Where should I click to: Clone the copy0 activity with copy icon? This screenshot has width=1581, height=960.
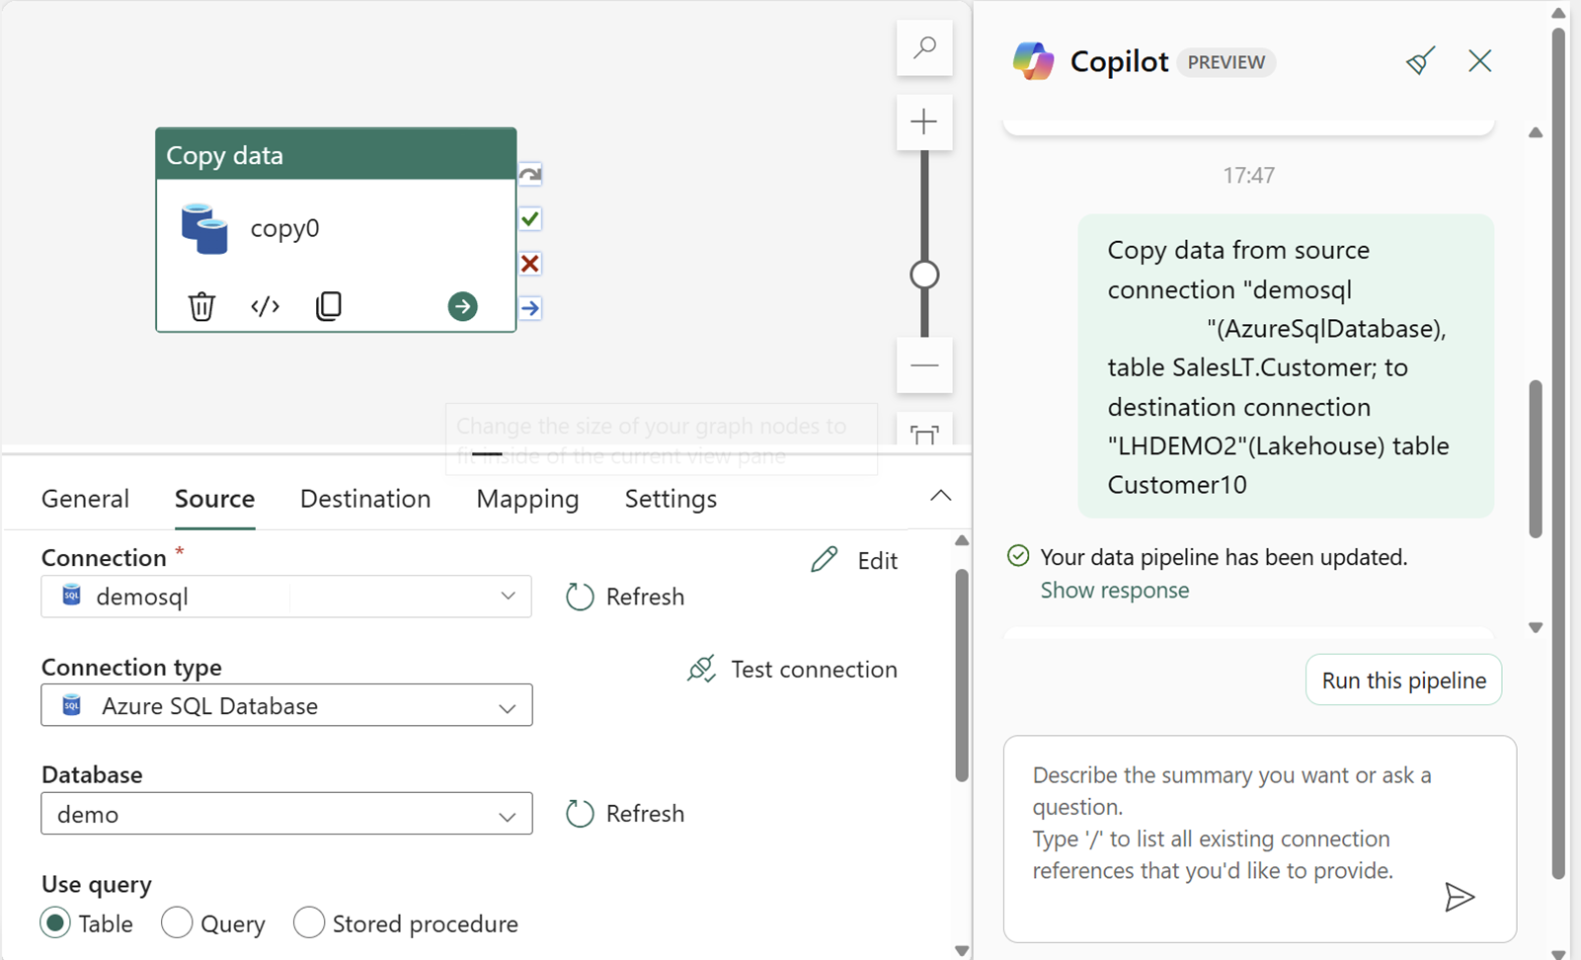pos(329,306)
